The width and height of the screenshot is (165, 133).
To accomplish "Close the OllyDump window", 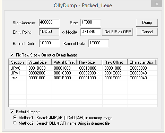I will 157,4.
